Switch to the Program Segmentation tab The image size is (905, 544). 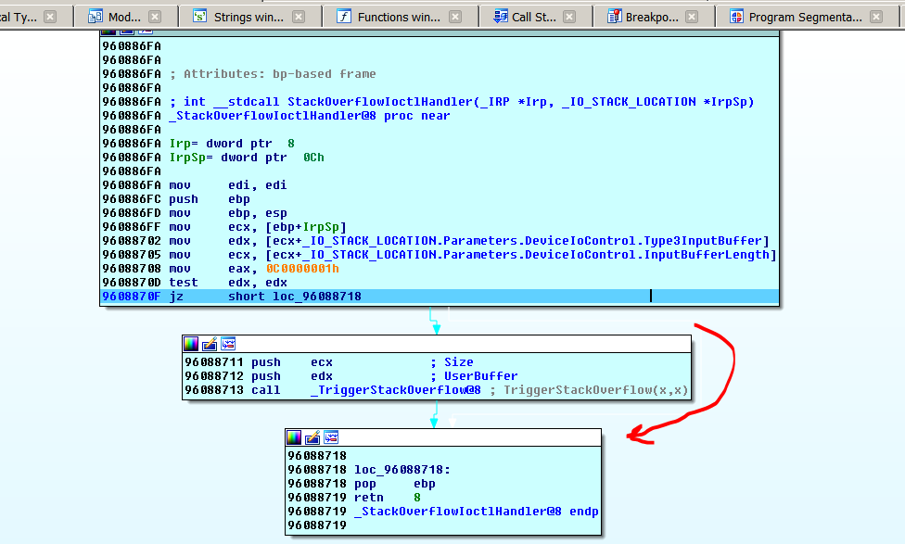[x=804, y=17]
